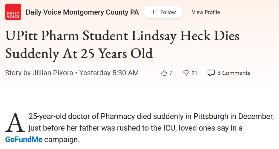This screenshot has height=149, width=279.
Task: Click author name Jillian Pikora
Action: pyautogui.click(x=53, y=73)
